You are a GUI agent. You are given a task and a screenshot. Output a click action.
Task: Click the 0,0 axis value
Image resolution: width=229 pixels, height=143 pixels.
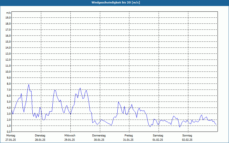coord(9,132)
